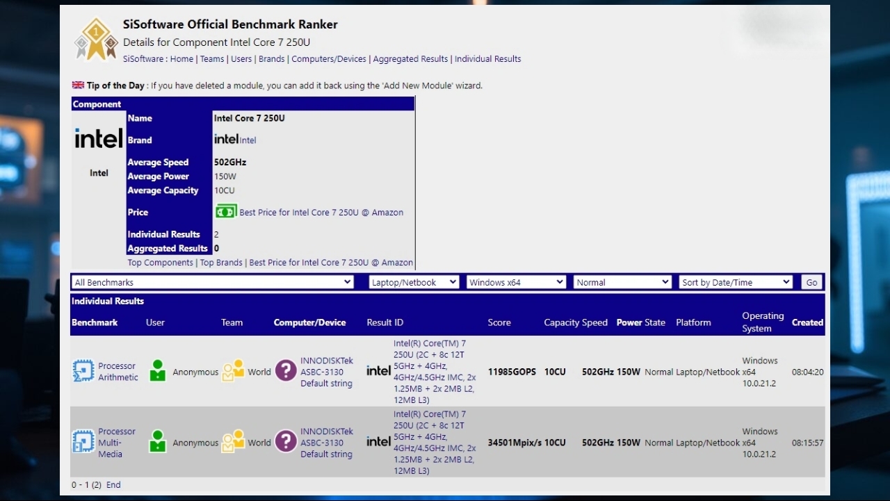Click the 08:04:20 created time
This screenshot has width=890, height=501.
coord(807,372)
